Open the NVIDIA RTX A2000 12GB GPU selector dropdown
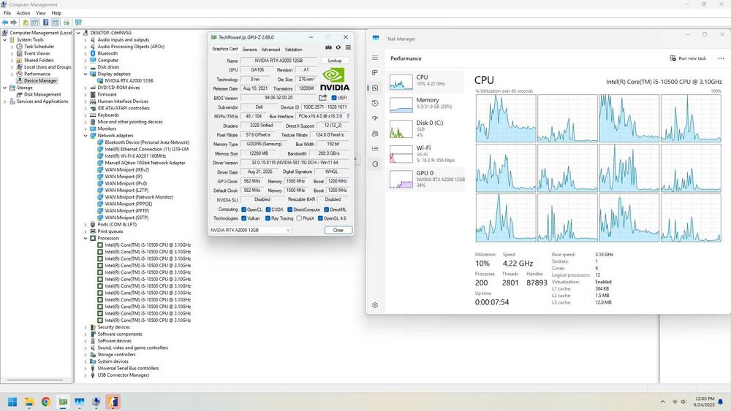Image resolution: width=731 pixels, height=411 pixels. click(250, 230)
